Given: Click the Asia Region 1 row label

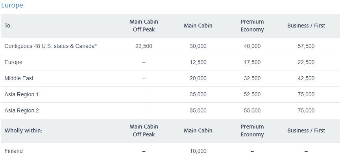Looking at the screenshot, I should [22, 94].
